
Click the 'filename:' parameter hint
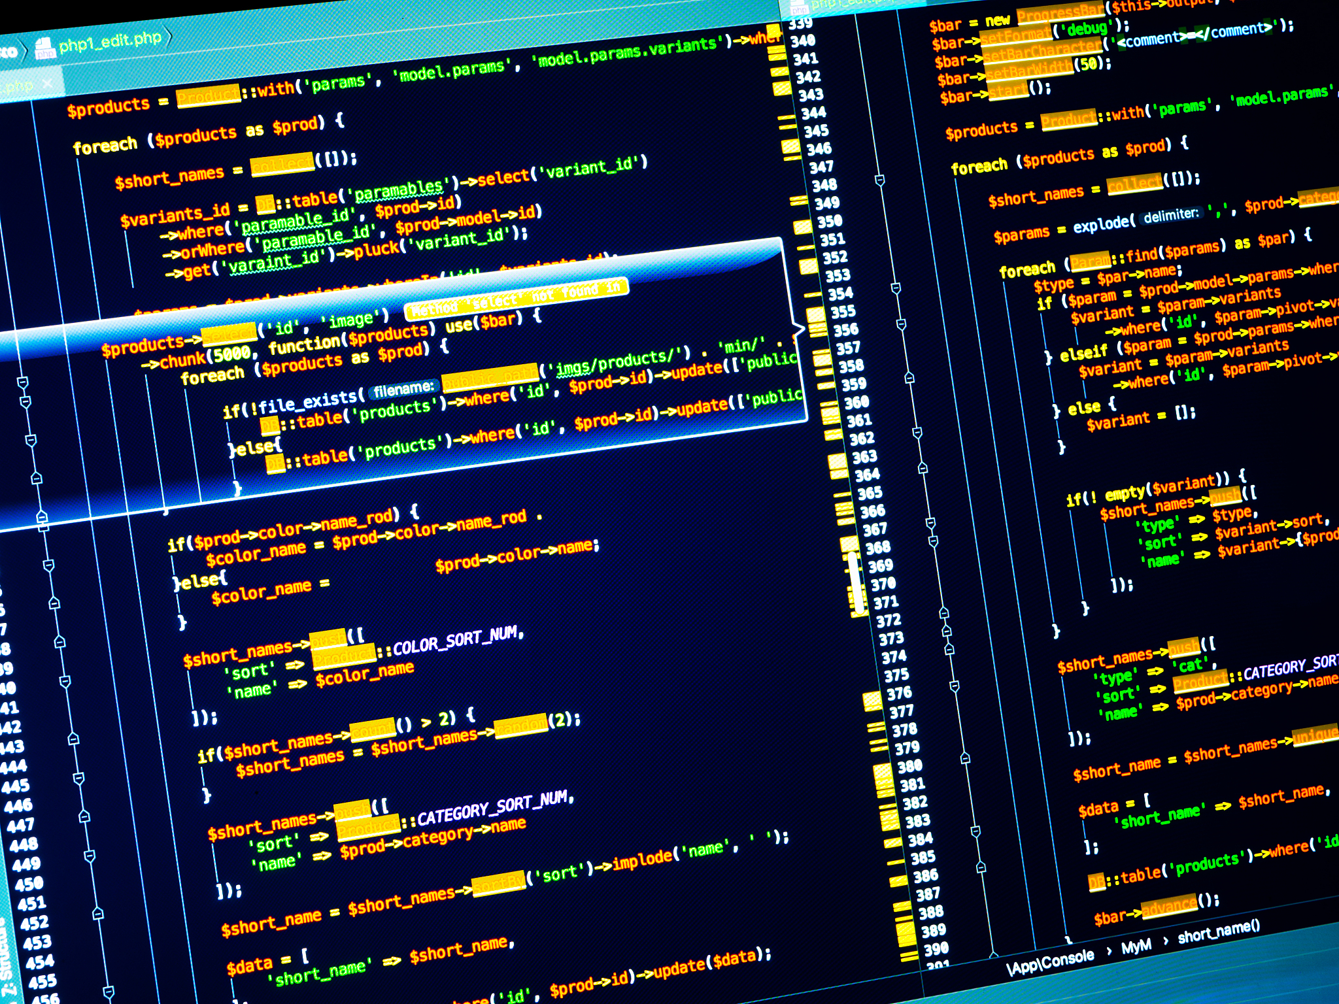point(403,389)
